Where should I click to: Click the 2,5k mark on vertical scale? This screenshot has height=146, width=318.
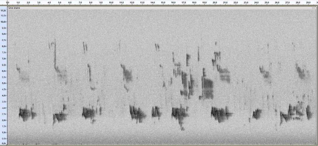[4, 114]
